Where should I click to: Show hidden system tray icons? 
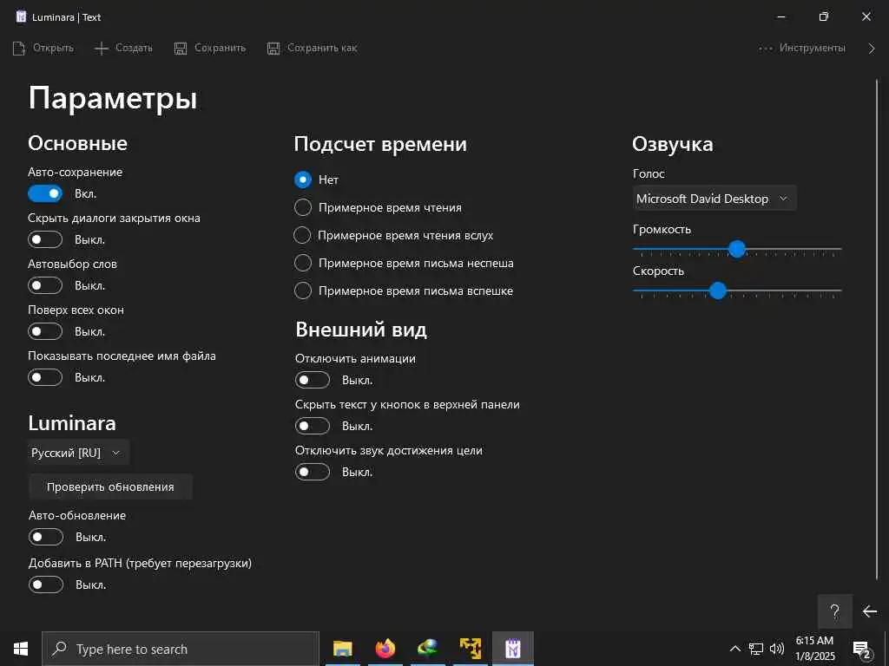click(734, 649)
